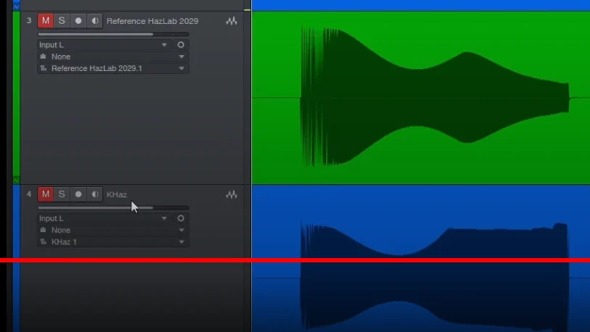Select the Reference HazLab 2029 track name
Screen dimensions: 590x332
click(x=152, y=21)
